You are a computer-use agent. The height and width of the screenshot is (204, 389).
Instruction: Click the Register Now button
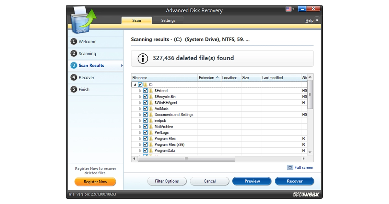click(95, 182)
